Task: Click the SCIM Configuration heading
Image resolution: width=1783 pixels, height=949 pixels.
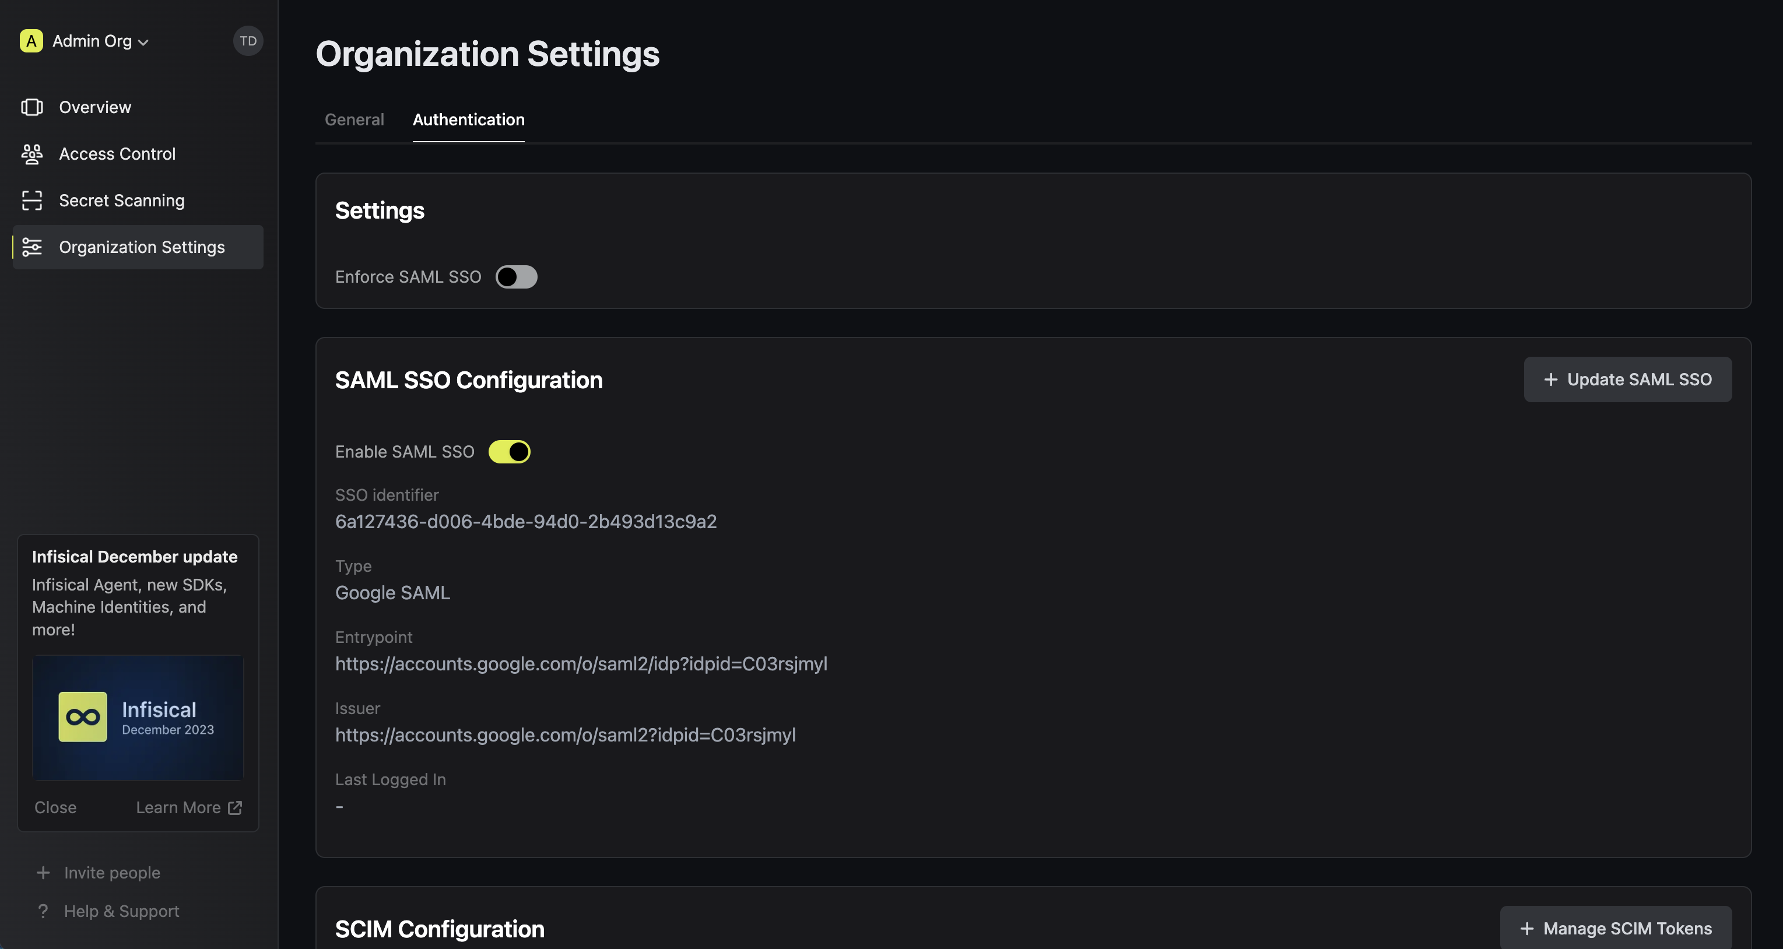Action: 440,929
